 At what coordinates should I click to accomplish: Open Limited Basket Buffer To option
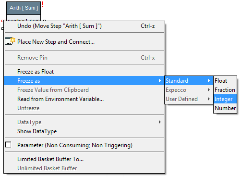point(84,159)
